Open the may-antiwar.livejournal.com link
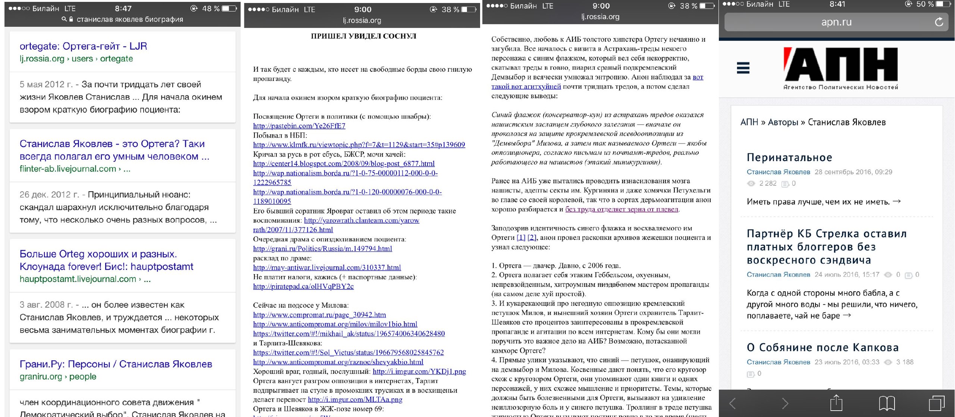Viewport: 955px width, 417px height. [327, 267]
